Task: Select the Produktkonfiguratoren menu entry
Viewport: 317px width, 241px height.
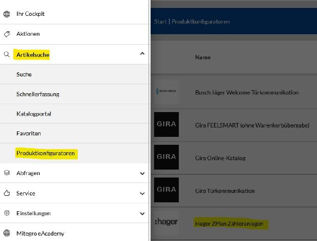Action: (x=46, y=153)
